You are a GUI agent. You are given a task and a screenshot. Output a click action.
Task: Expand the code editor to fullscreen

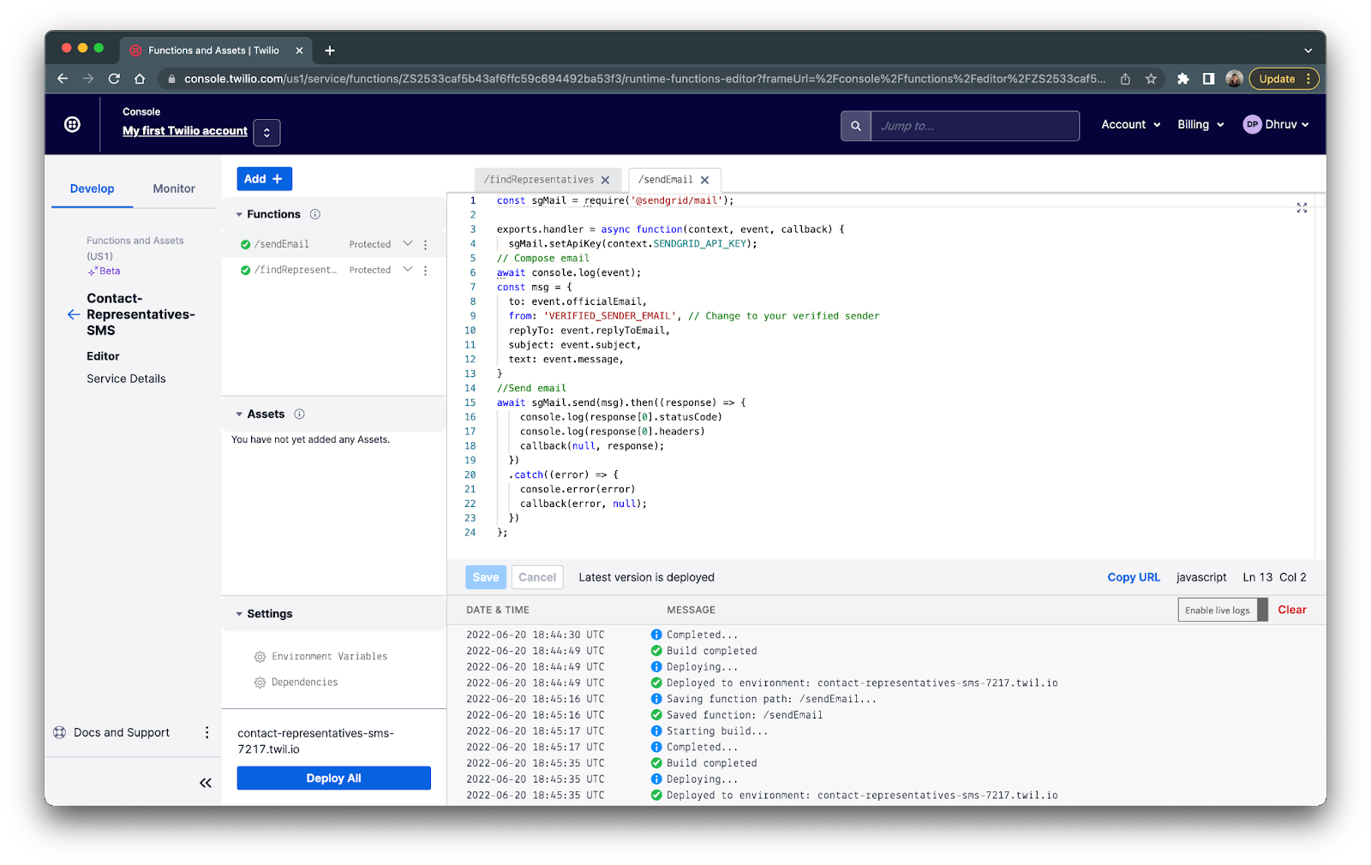[x=1302, y=208]
